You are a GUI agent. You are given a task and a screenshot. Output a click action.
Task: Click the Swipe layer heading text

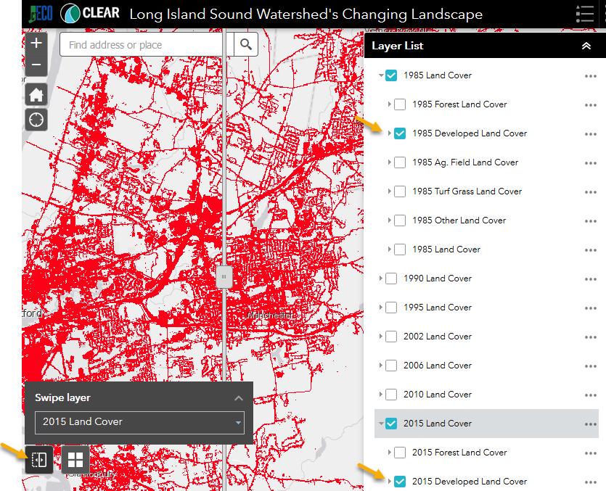[x=62, y=397]
